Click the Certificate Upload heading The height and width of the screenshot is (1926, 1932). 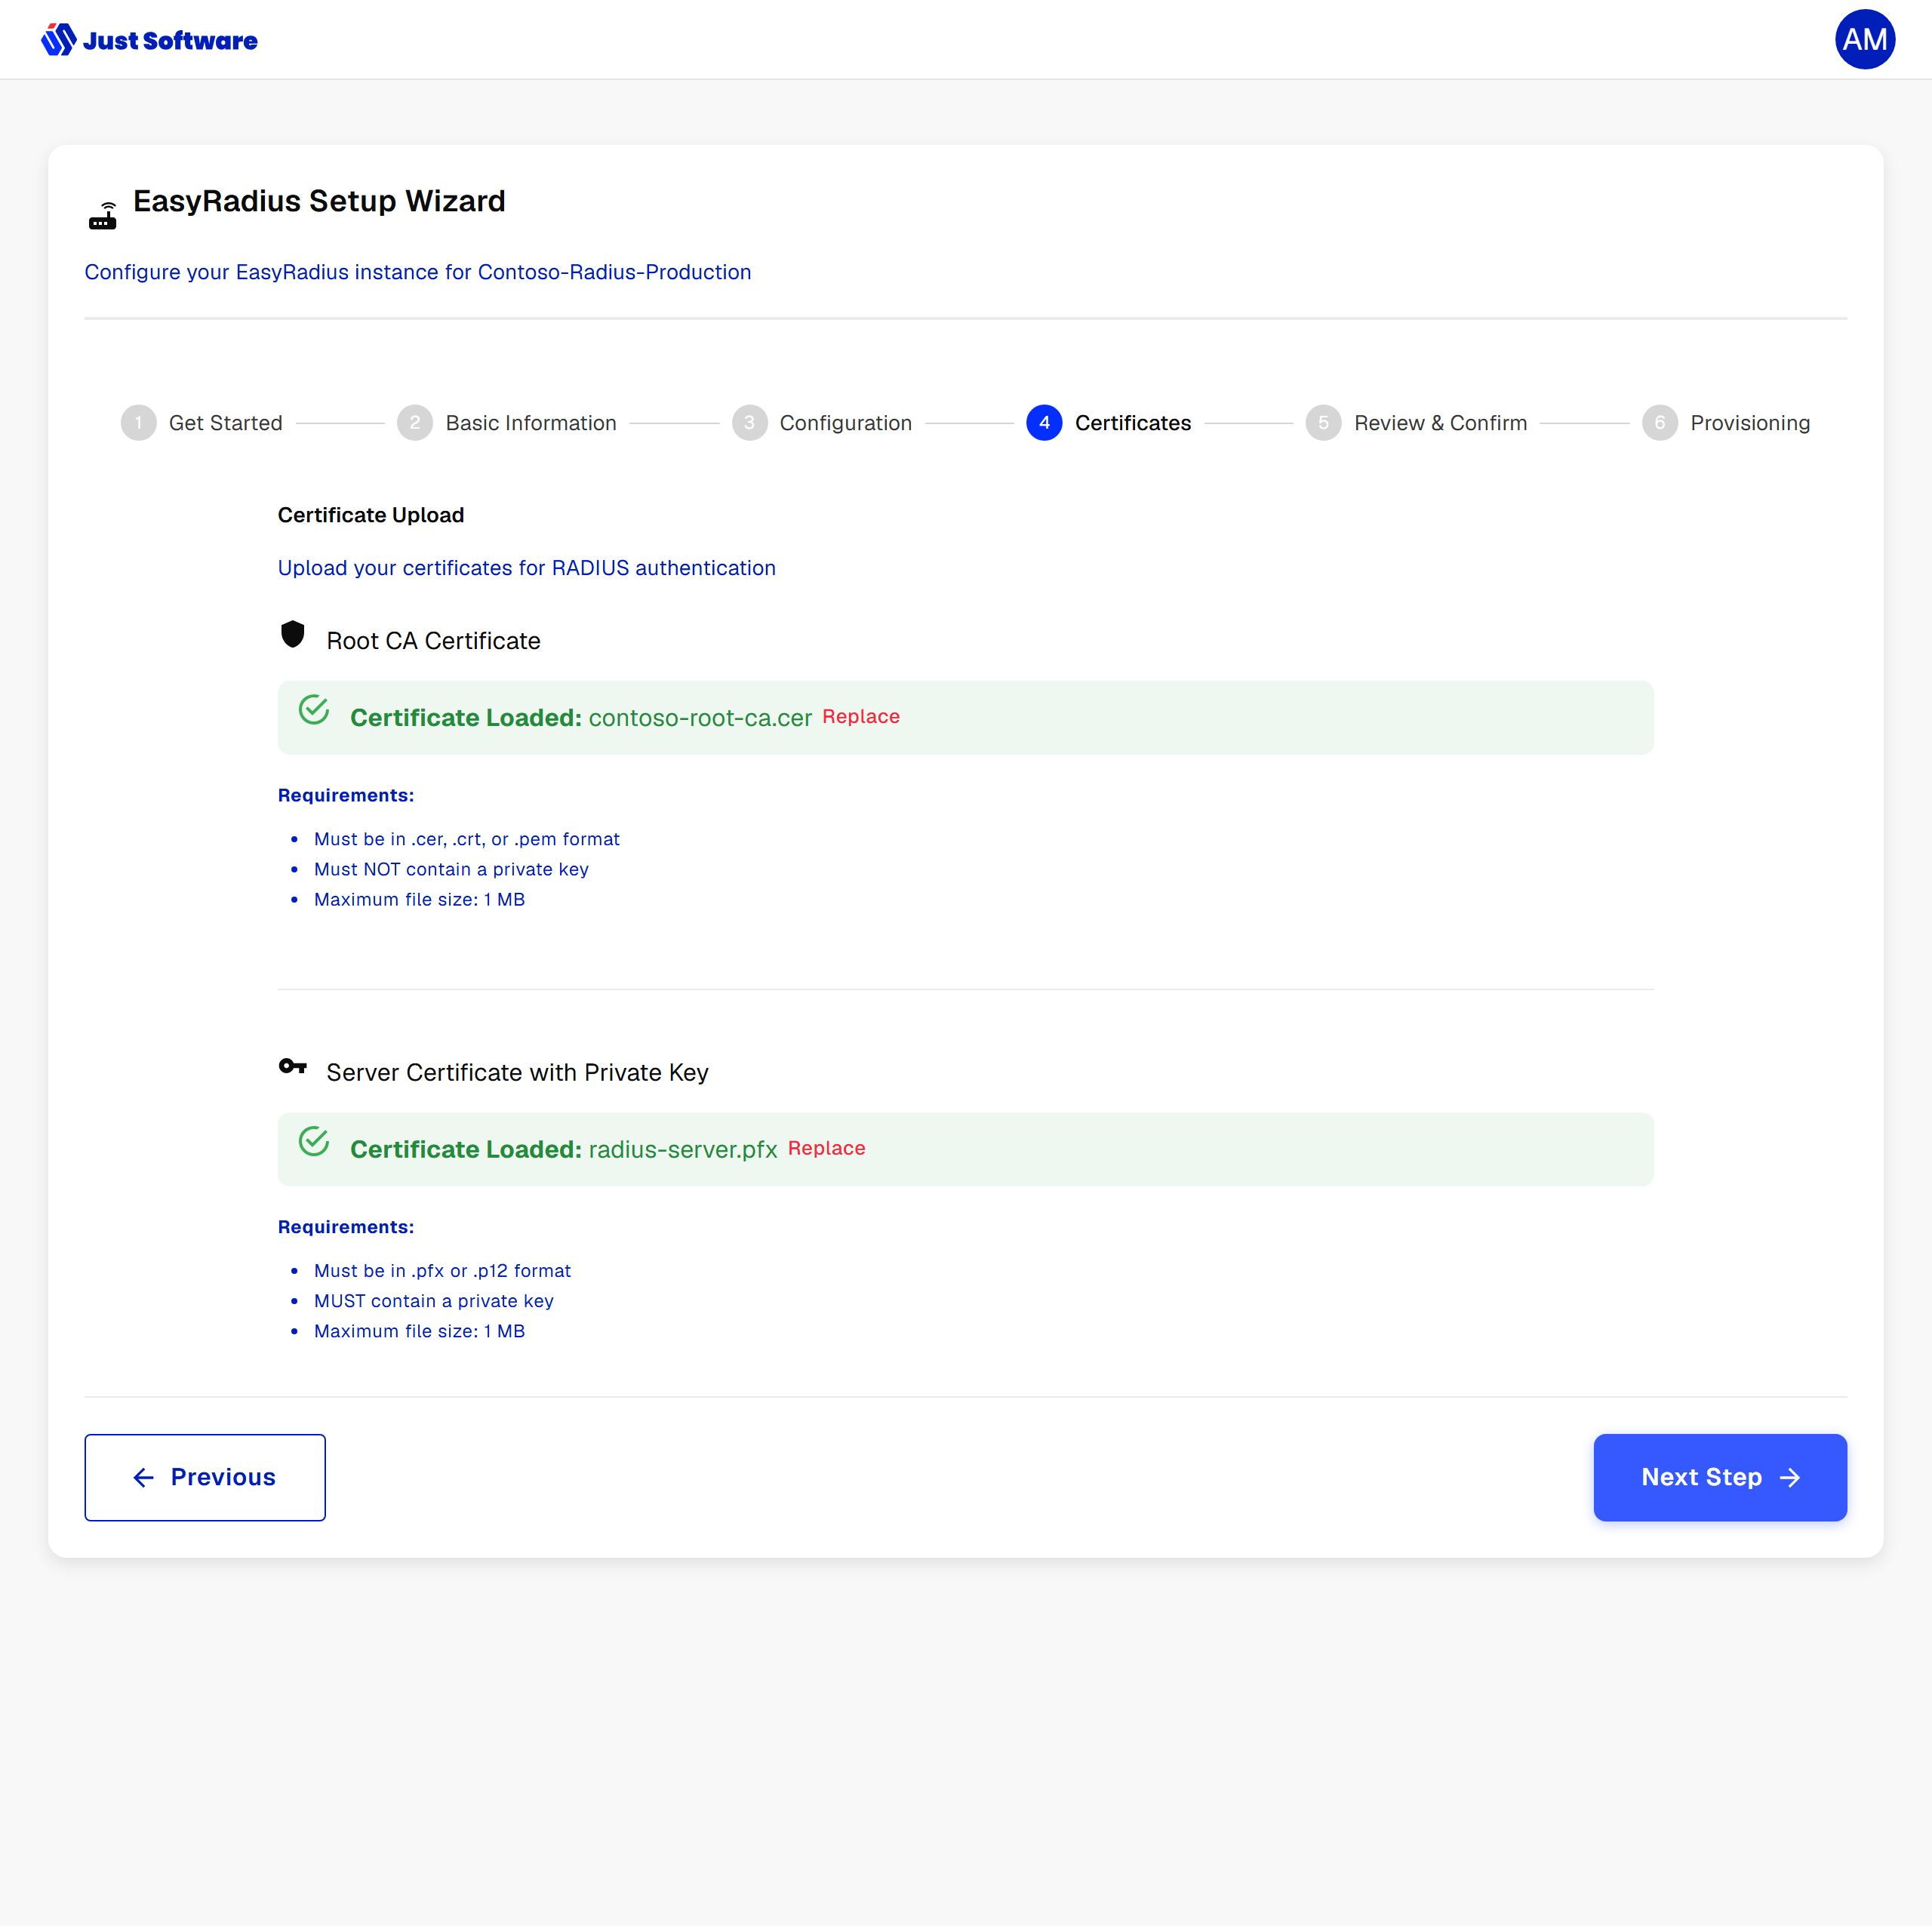[371, 515]
